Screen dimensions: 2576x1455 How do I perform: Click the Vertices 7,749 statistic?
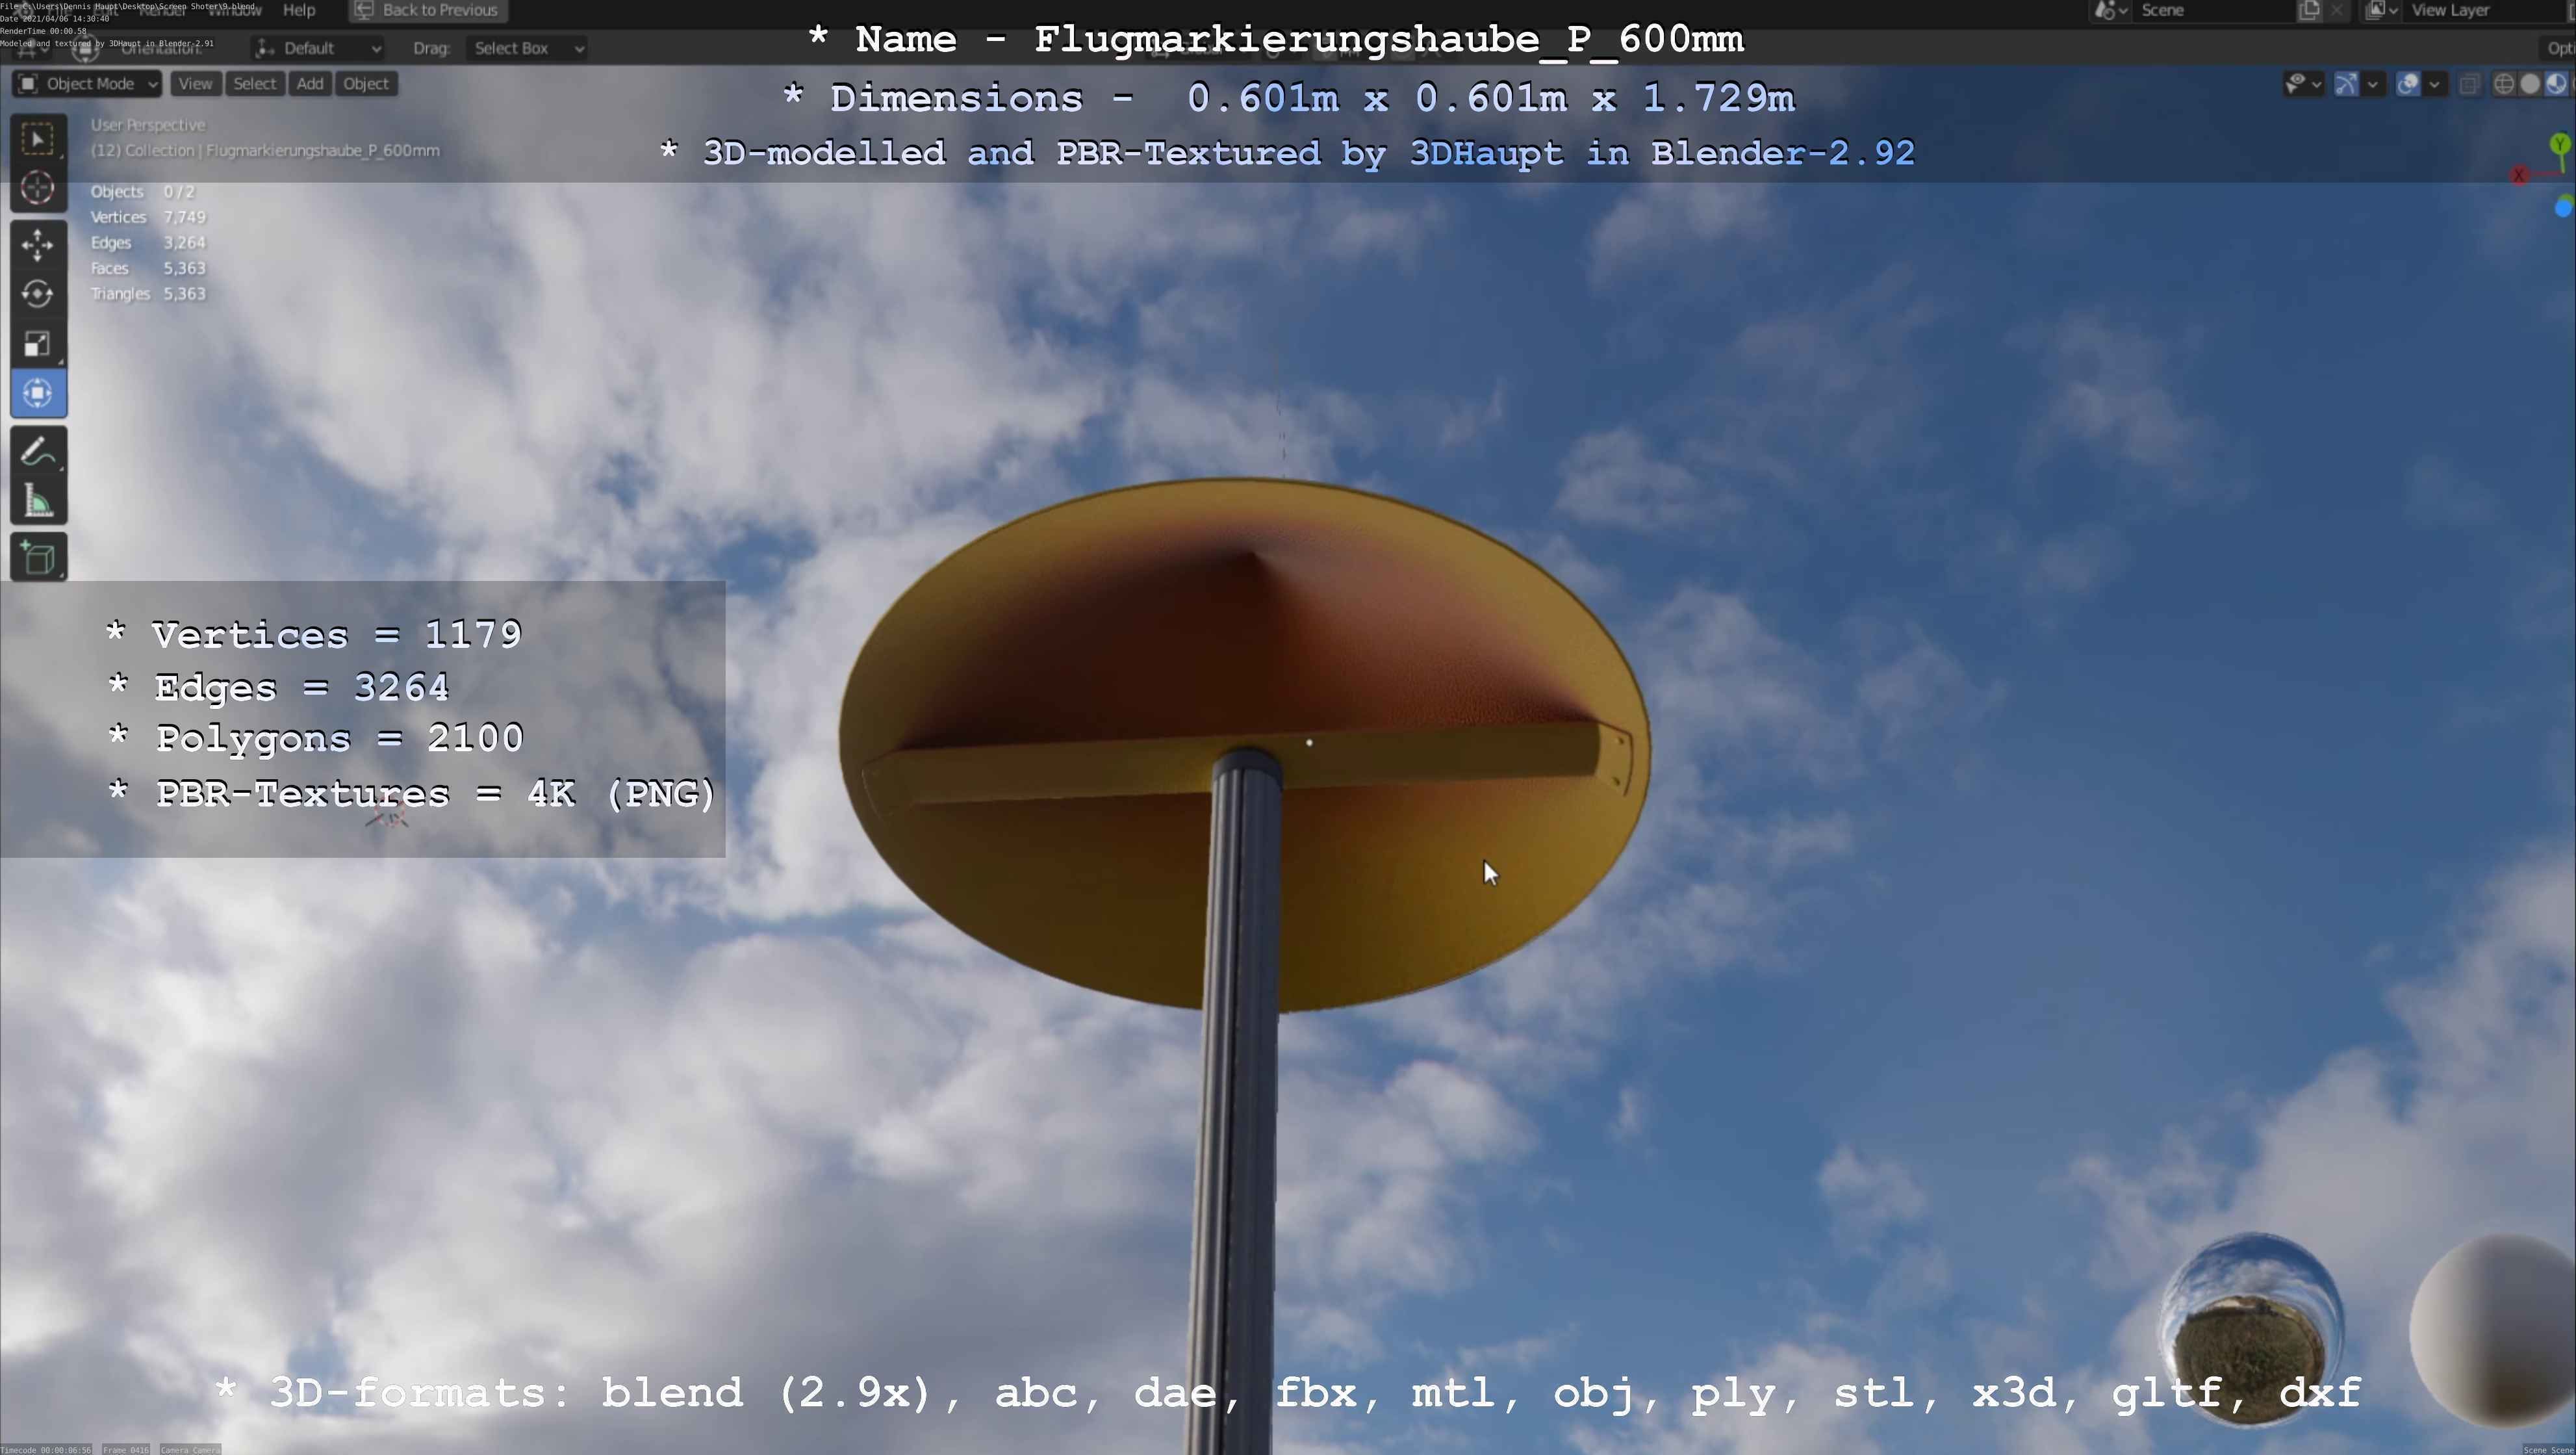tap(148, 217)
